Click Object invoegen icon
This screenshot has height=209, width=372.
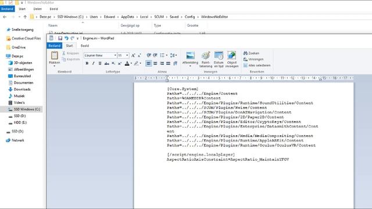[x=232, y=59]
